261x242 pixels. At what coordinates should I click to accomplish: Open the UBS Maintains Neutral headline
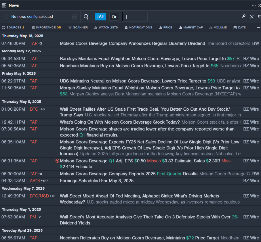click(x=138, y=81)
